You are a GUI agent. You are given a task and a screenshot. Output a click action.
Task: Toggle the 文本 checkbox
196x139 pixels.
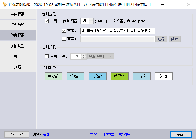coord(64,31)
